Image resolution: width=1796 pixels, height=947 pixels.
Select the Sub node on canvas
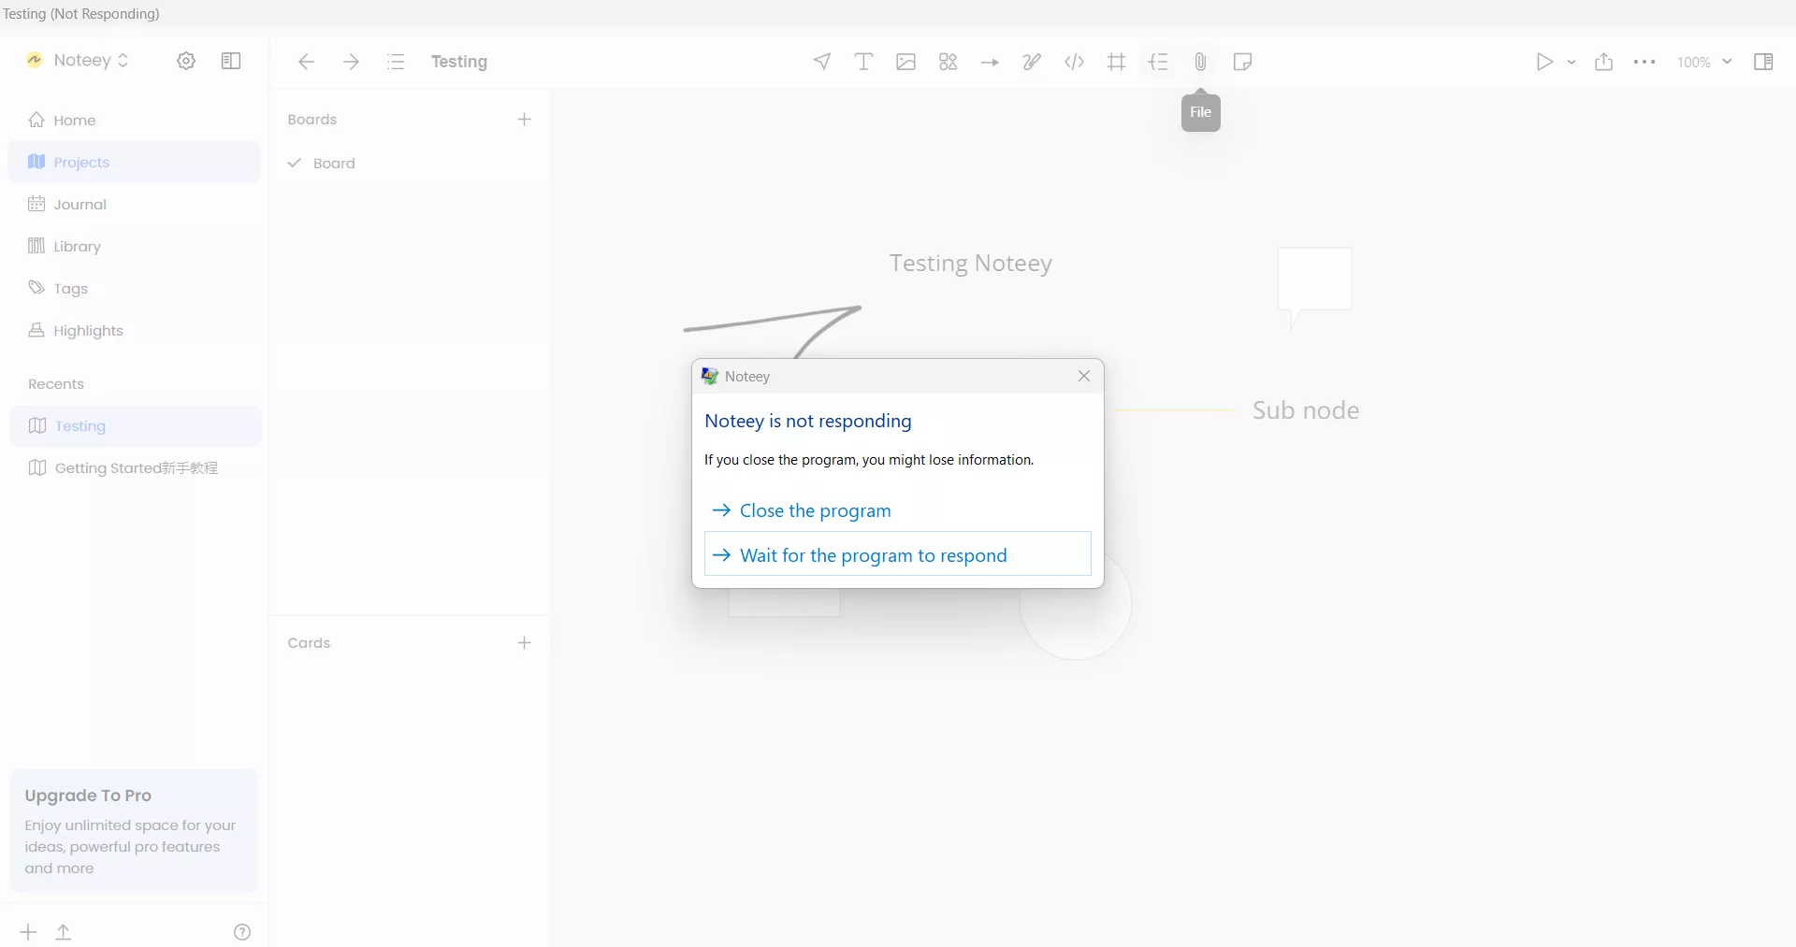tap(1305, 410)
